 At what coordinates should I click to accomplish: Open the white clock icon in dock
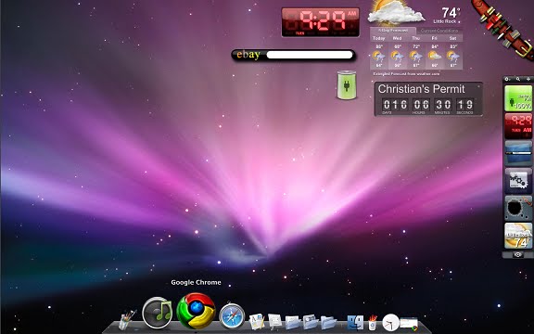[390, 322]
